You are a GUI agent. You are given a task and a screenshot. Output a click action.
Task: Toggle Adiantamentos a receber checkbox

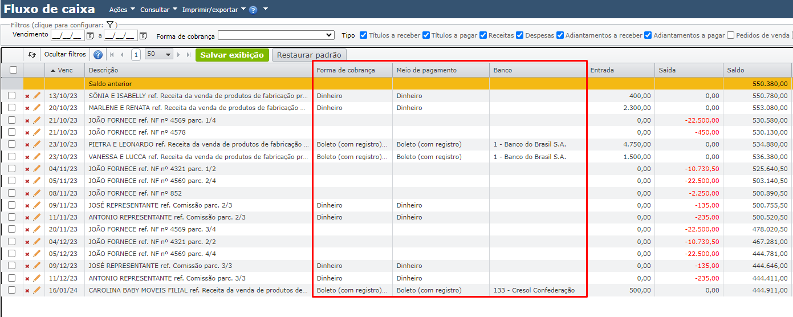click(x=560, y=35)
